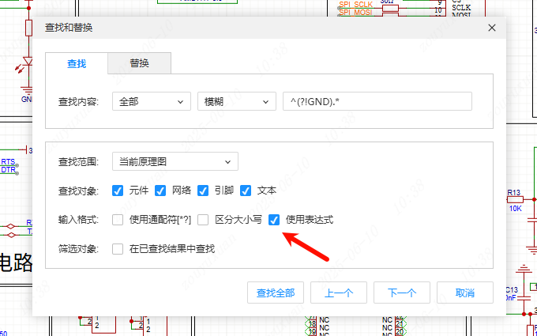537x336 pixels.
Task: Open the 全部 search type dropdown
Action: coord(152,101)
